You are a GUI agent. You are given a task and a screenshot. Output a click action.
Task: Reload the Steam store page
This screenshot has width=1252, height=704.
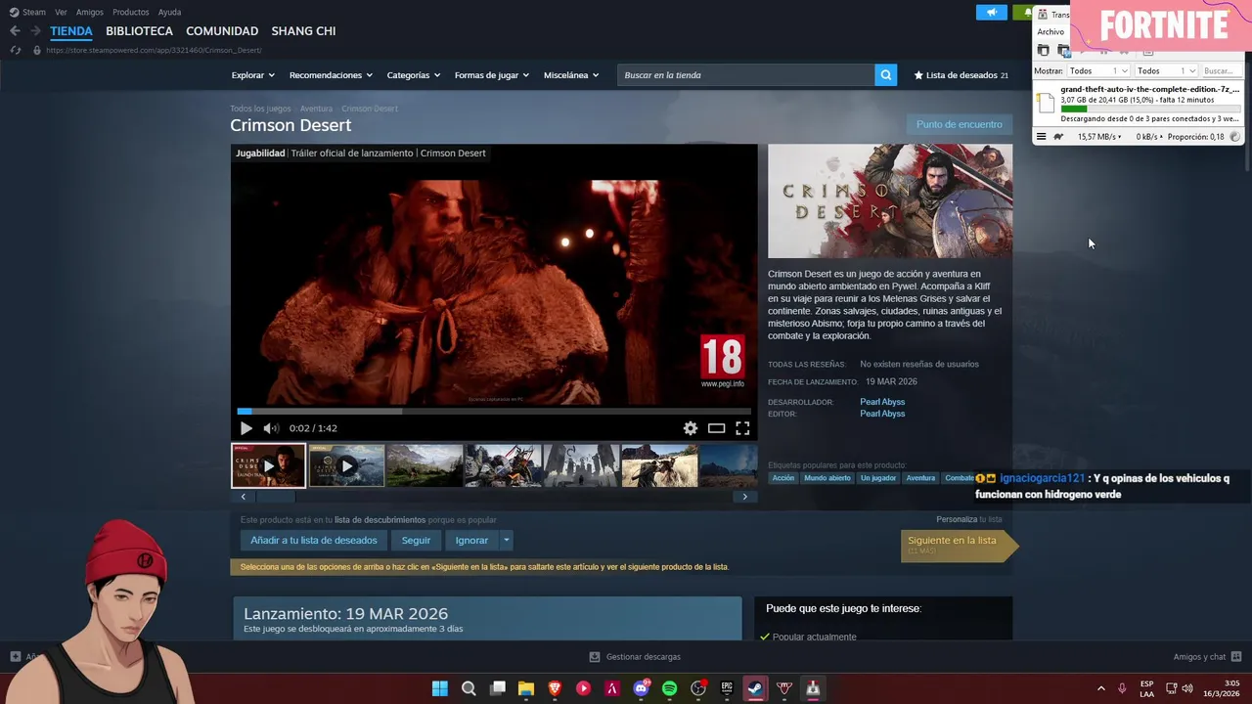[x=15, y=50]
